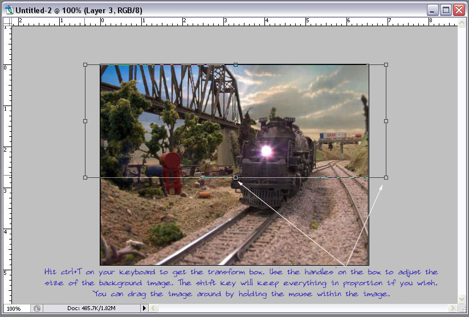Close the Untitled-2 document window
The height and width of the screenshot is (317, 469).
[x=459, y=10]
